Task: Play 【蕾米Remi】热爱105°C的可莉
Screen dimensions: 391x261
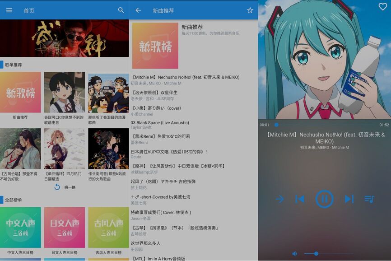Action: tap(194, 140)
